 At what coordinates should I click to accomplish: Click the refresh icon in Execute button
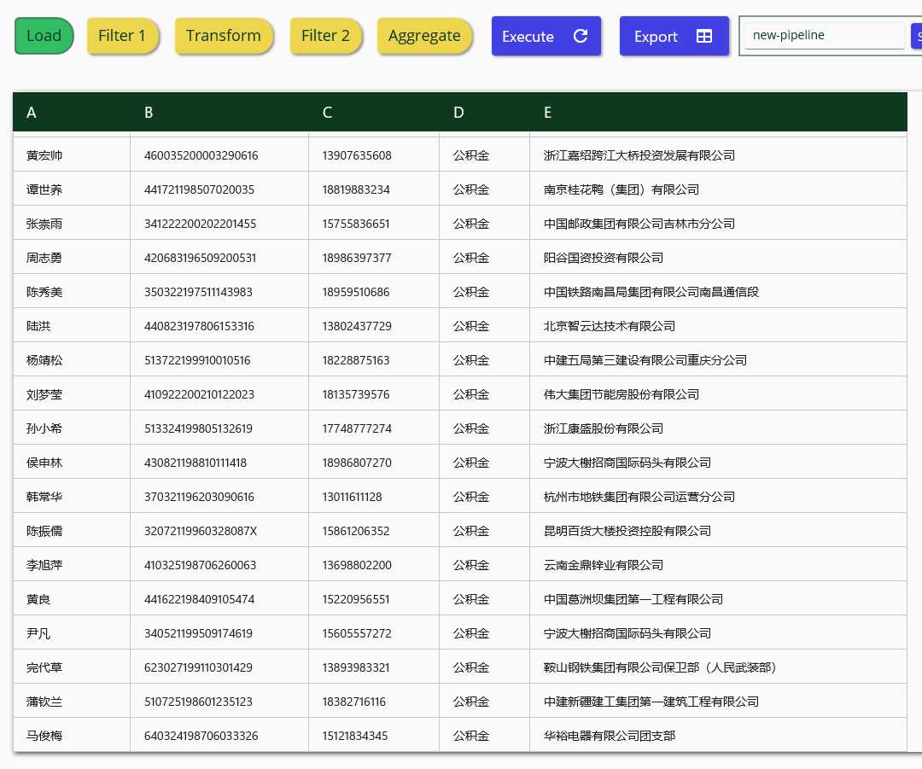pyautogui.click(x=581, y=36)
